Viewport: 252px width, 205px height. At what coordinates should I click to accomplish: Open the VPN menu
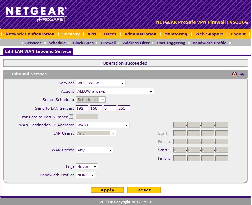coord(92,34)
